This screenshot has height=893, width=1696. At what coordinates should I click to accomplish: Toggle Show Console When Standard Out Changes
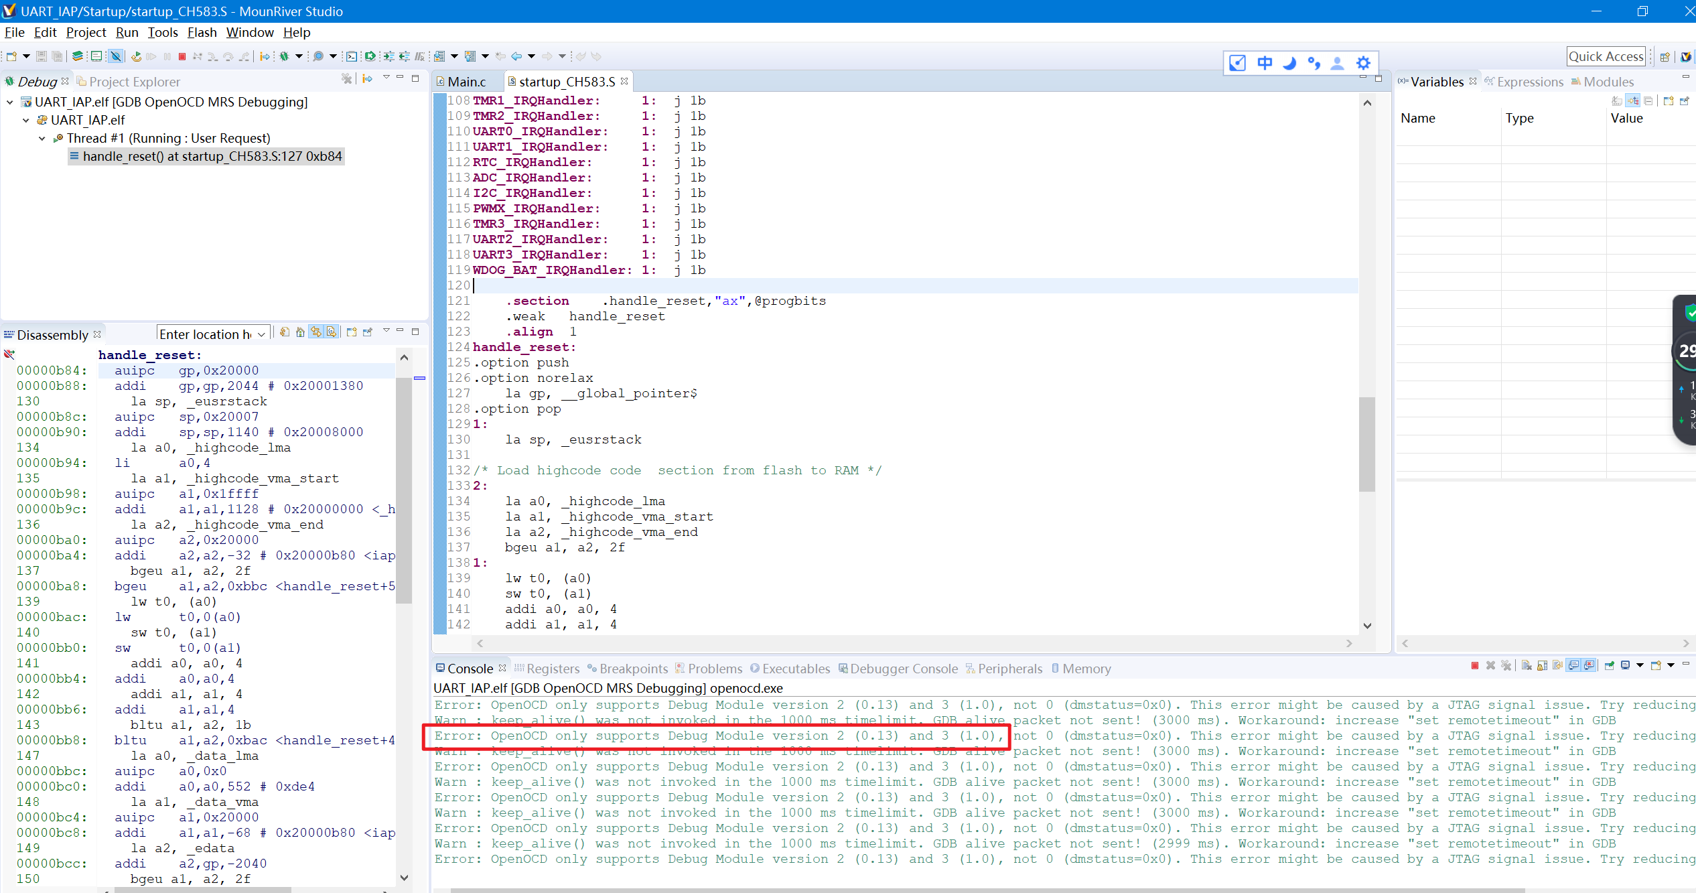tap(1573, 665)
